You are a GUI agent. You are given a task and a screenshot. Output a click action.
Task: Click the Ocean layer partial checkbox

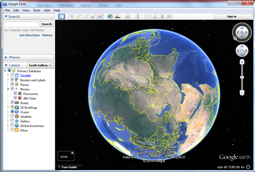pyautogui.click(x=12, y=111)
